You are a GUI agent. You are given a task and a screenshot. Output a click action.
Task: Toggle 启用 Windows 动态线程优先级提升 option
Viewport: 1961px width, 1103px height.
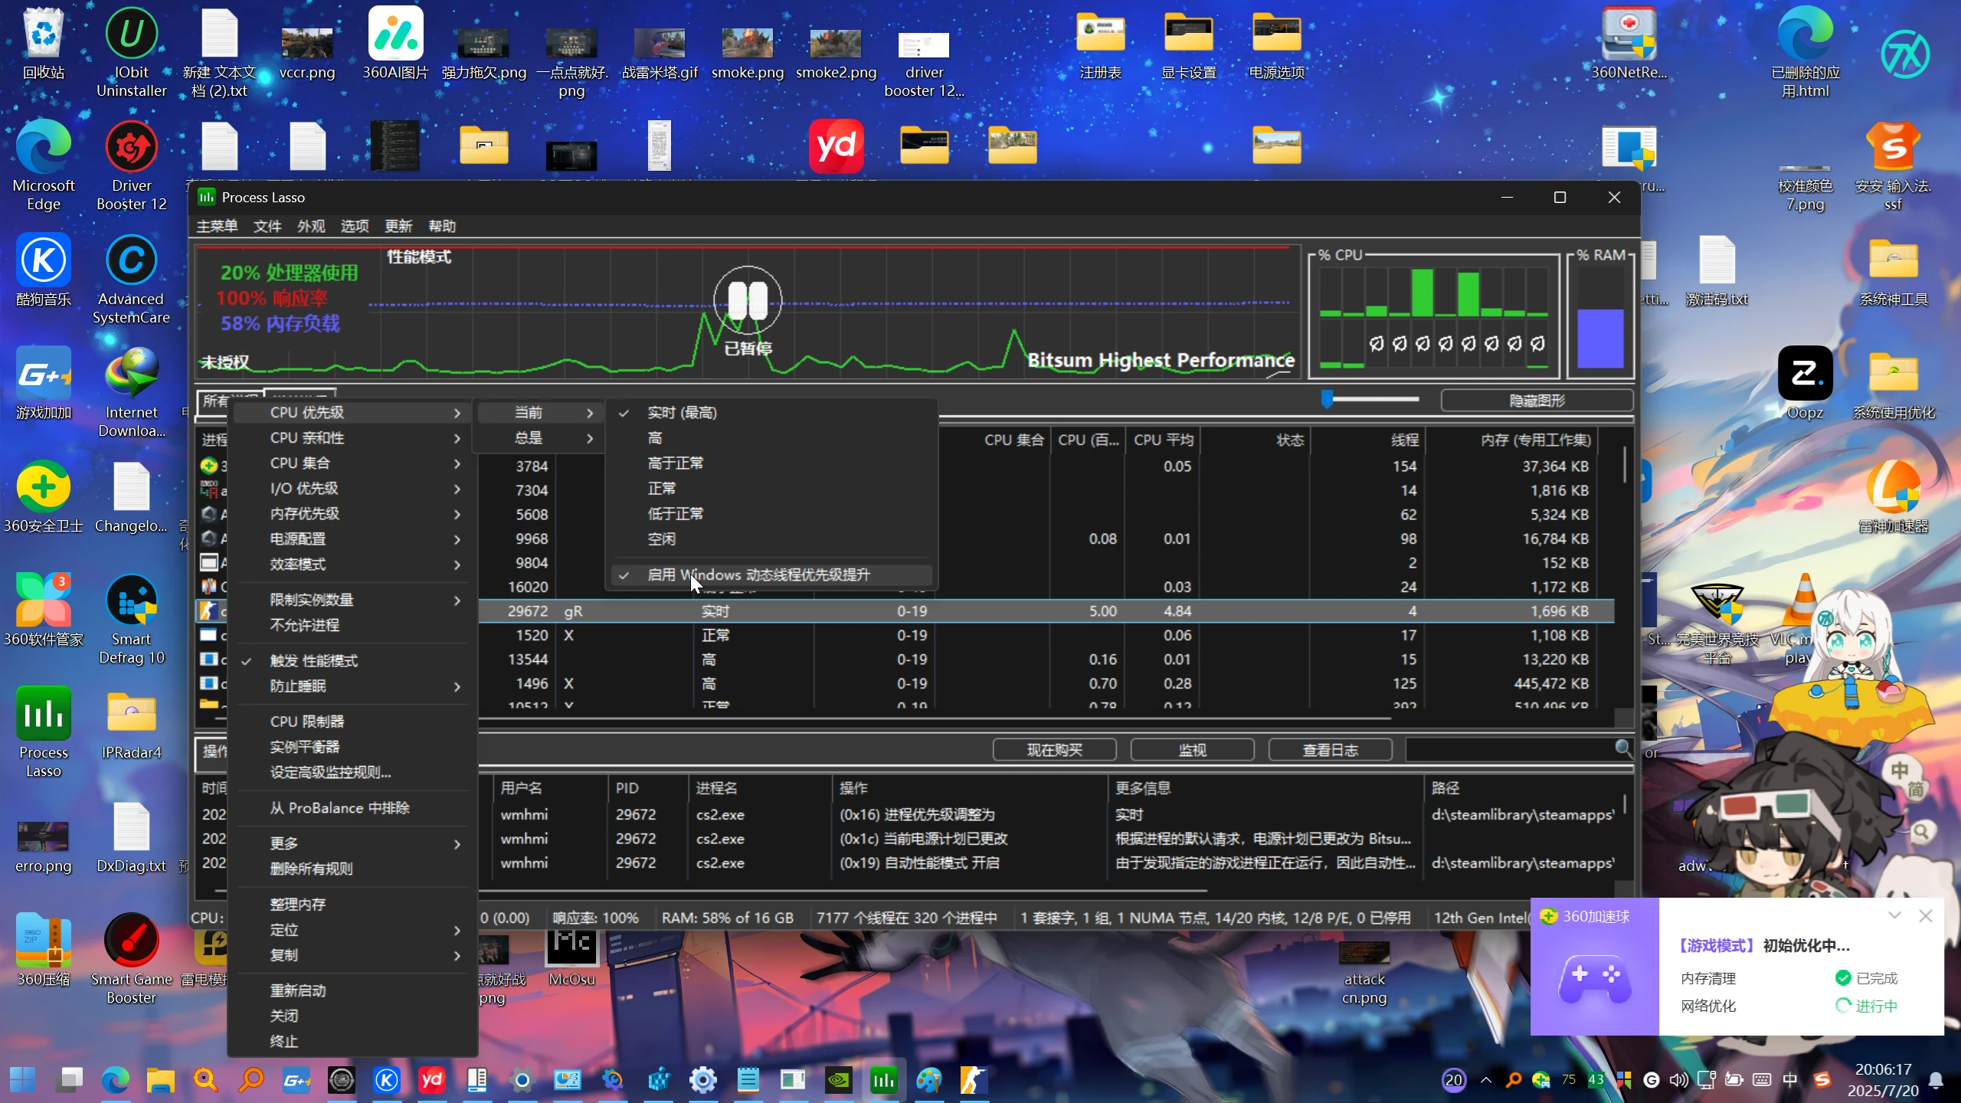[x=758, y=574]
